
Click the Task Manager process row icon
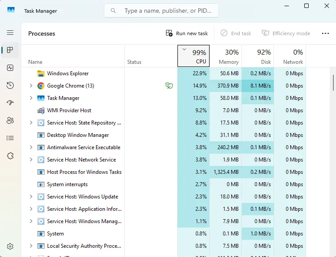point(41,98)
